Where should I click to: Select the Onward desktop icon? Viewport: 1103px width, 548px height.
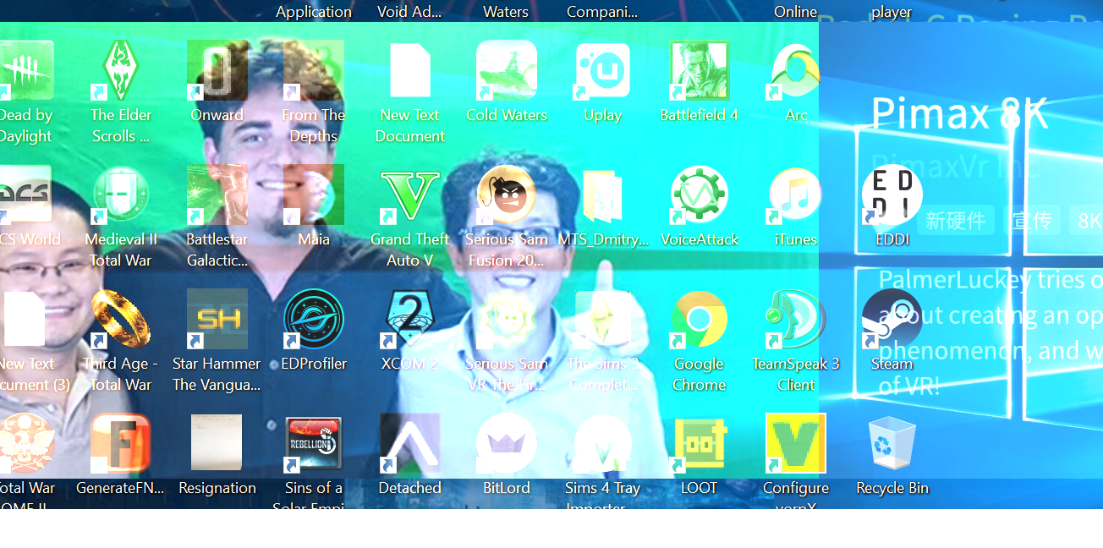[217, 70]
